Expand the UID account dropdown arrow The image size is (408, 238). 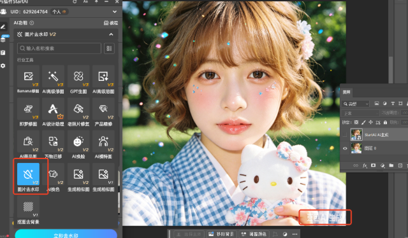[x=115, y=11]
